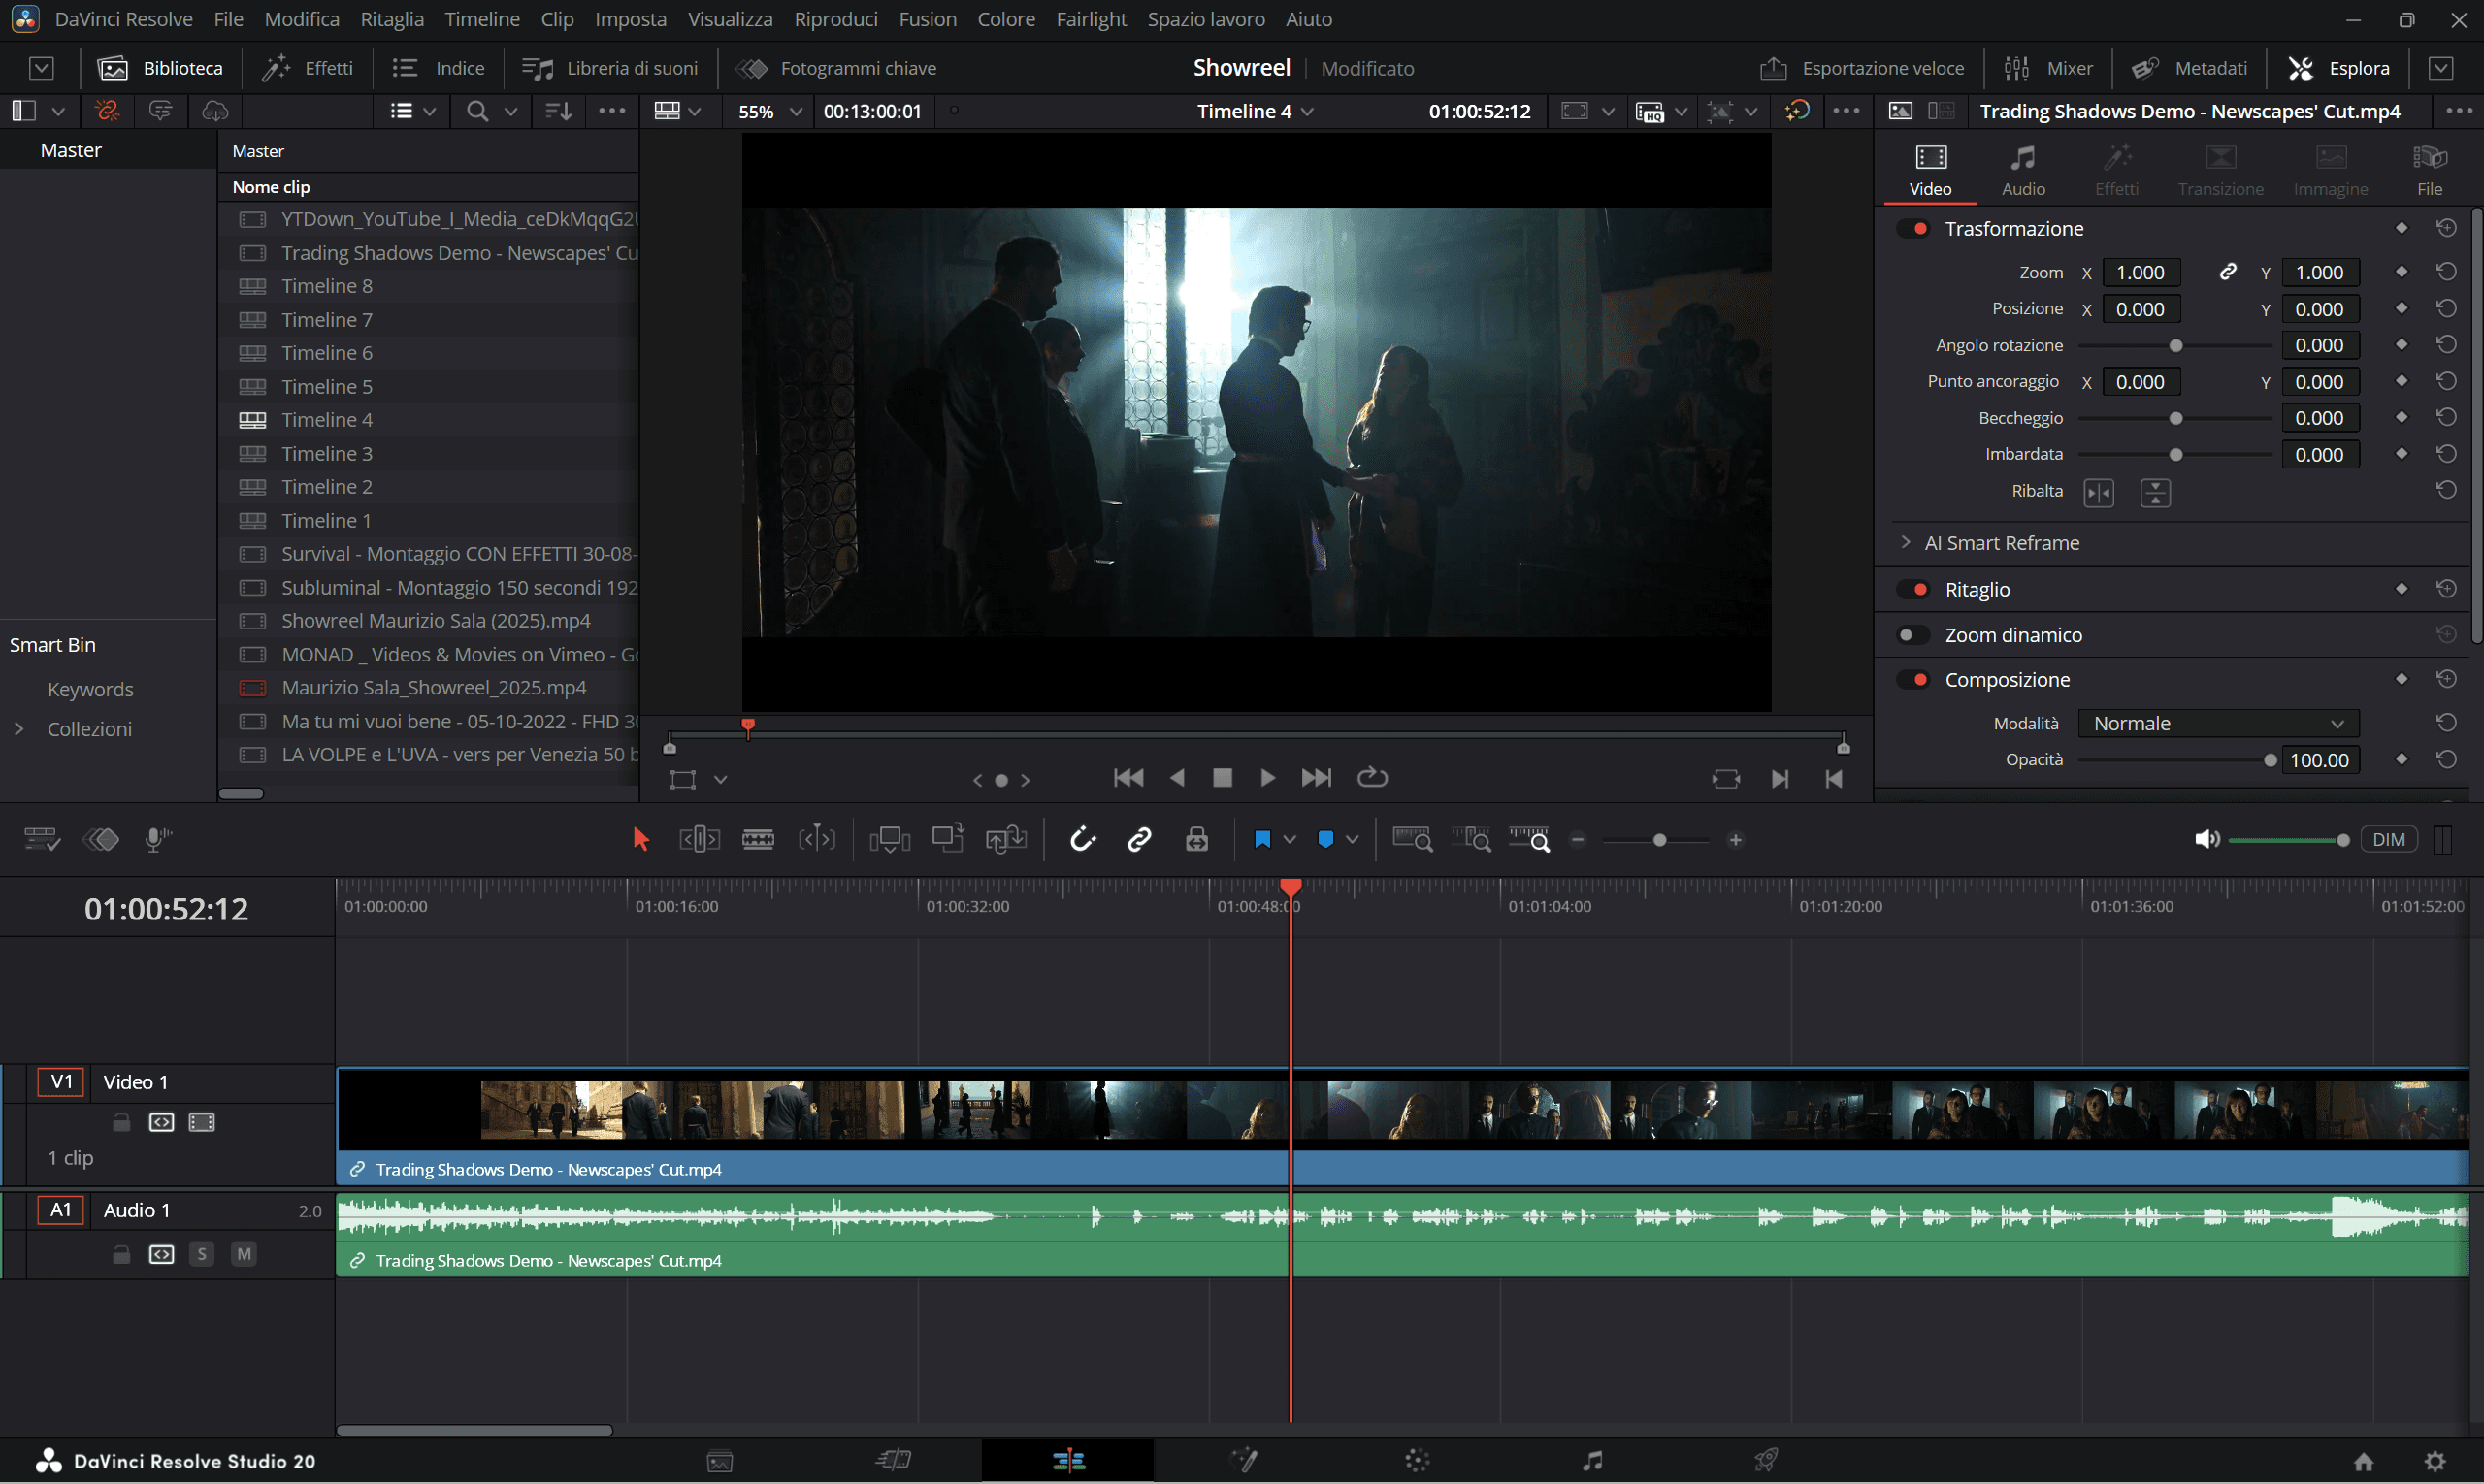Open the Modalità Normale dropdown
Image resolution: width=2484 pixels, height=1484 pixels.
click(2218, 723)
